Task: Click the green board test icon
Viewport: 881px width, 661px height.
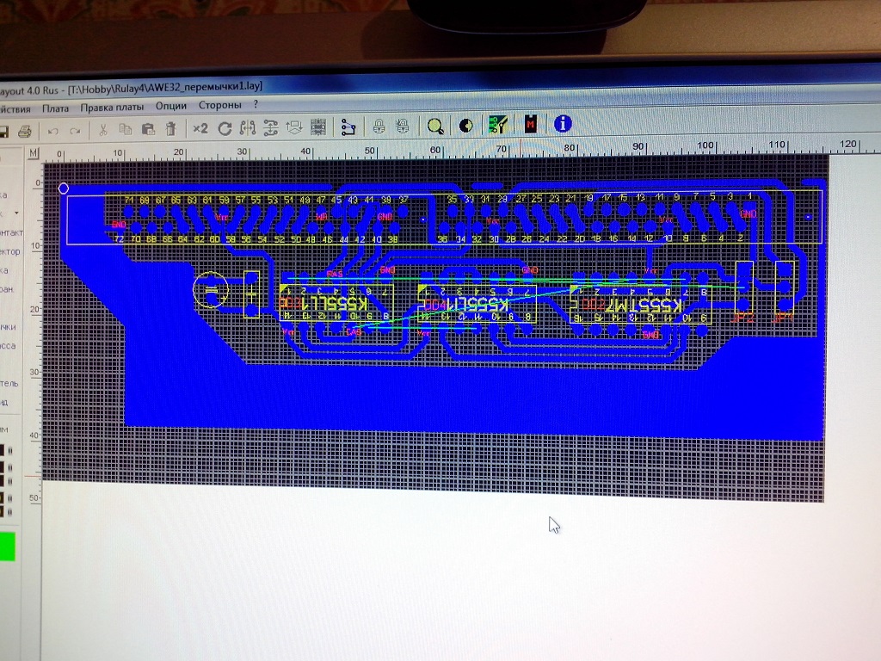Action: pyautogui.click(x=498, y=125)
